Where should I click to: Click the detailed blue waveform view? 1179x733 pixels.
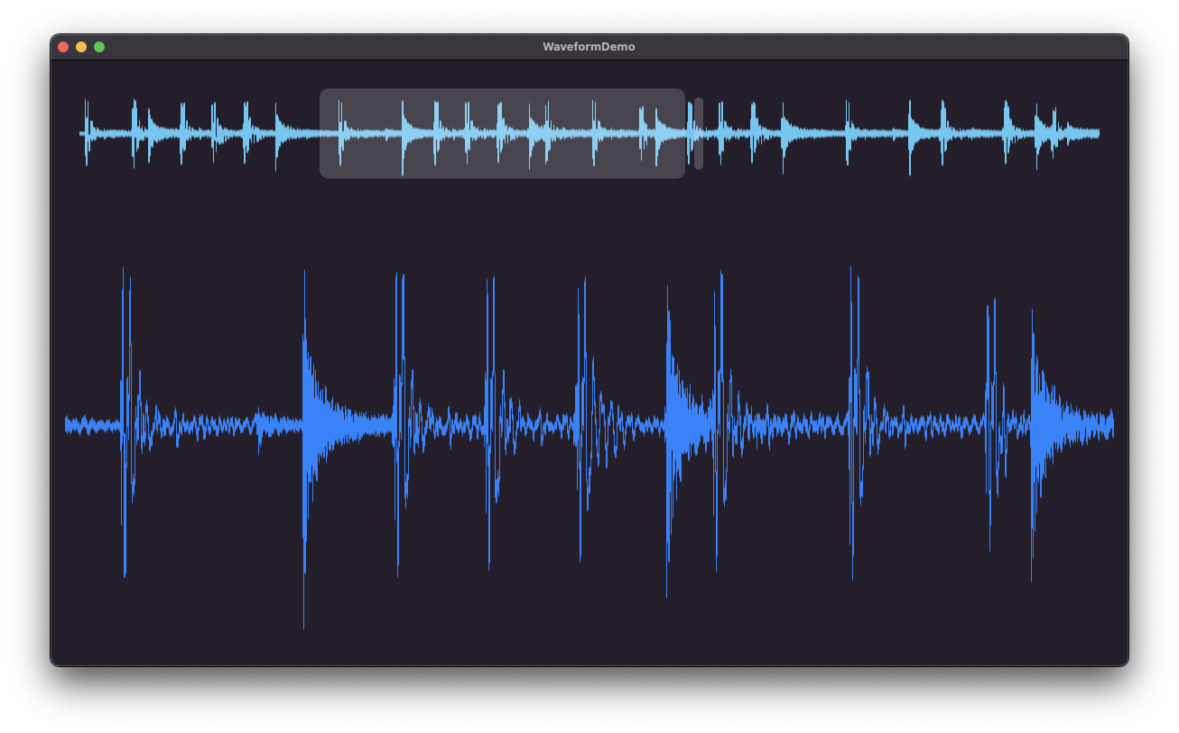(589, 447)
